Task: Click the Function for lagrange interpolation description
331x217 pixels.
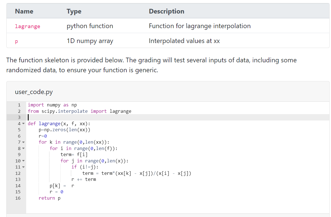Action: point(200,26)
